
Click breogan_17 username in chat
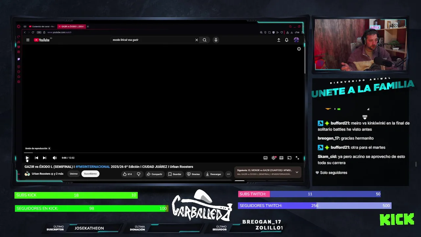[329, 138]
